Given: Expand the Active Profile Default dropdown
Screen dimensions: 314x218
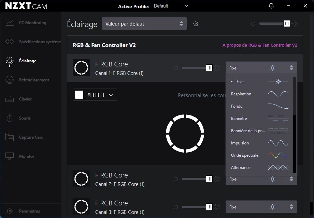Looking at the screenshot, I should click(x=171, y=6).
